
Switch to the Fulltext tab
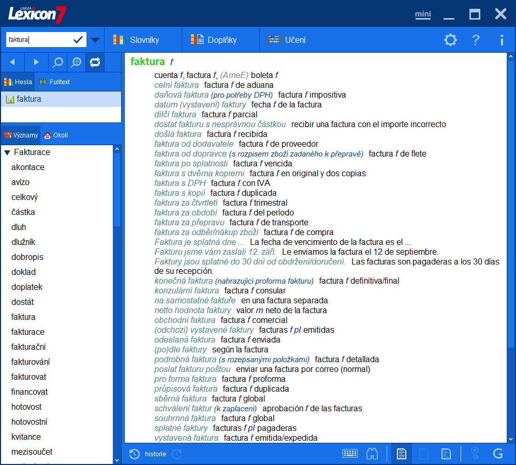point(54,82)
